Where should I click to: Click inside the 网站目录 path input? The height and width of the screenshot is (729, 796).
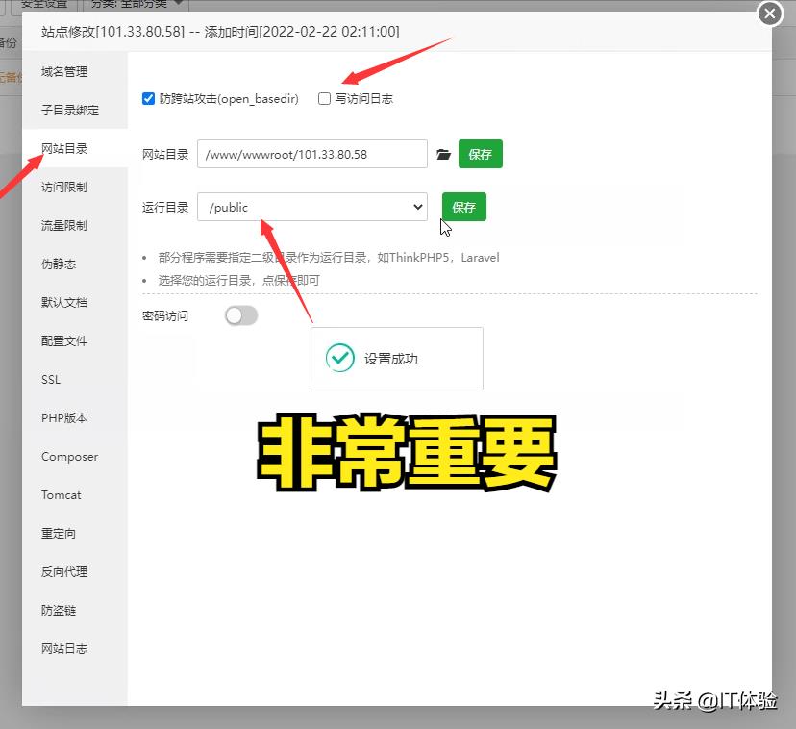pyautogui.click(x=311, y=154)
